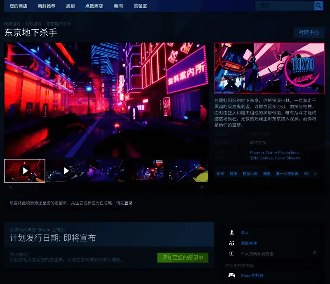Open the 类别 menu
Screen dimensions: 330x284
[70, 6]
